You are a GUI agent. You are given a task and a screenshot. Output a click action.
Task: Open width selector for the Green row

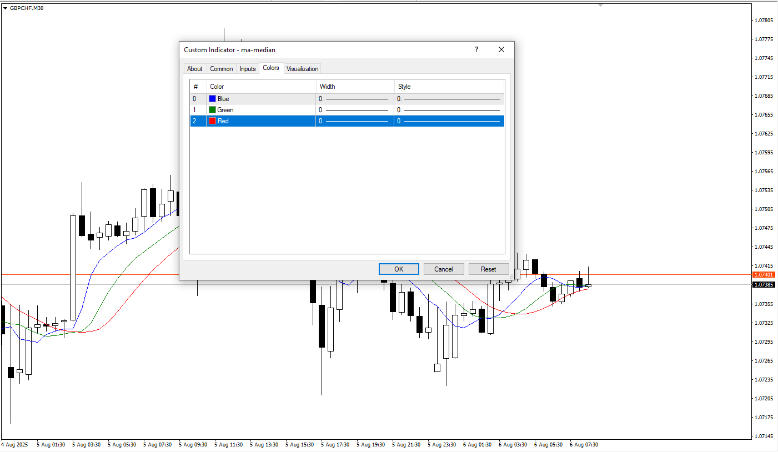point(355,110)
